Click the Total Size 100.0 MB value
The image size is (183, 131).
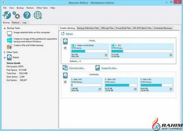(23, 73)
